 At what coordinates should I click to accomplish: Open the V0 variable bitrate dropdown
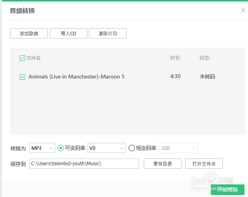point(107,148)
